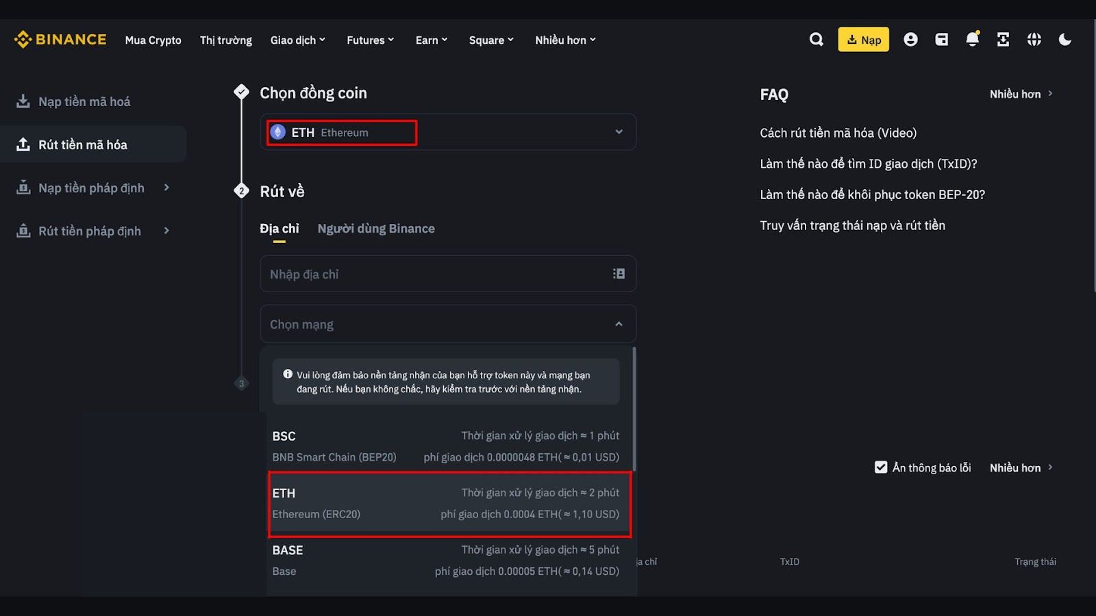Click the TxID column header
This screenshot has height=616, width=1096.
point(789,561)
